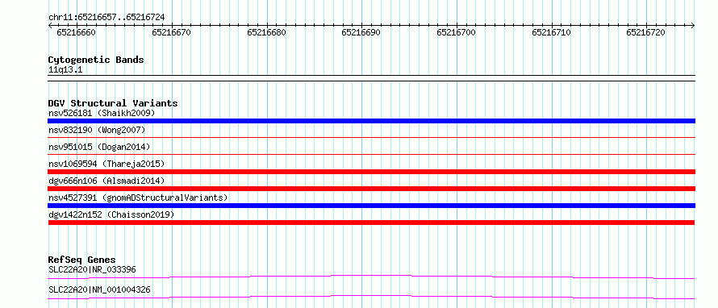
Task: Click the magenta line for NR_033396
Action: [371, 277]
